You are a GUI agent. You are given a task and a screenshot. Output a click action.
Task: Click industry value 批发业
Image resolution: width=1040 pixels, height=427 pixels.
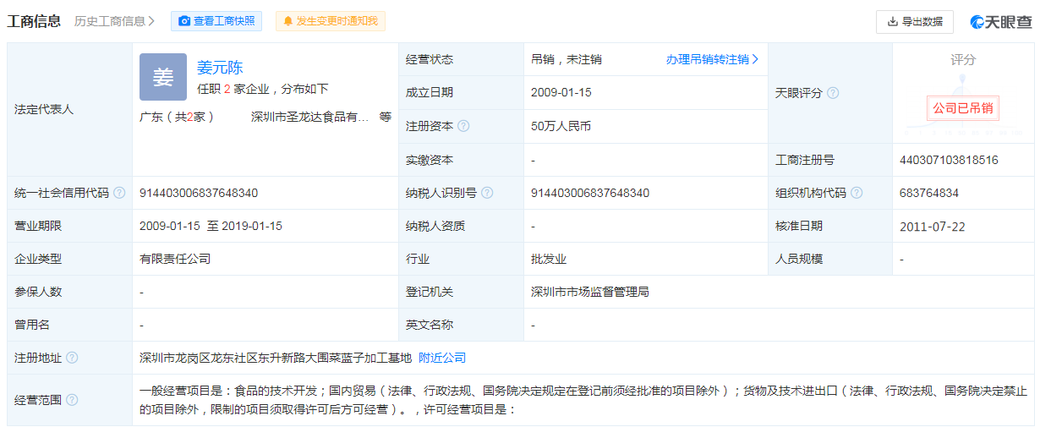pyautogui.click(x=549, y=259)
